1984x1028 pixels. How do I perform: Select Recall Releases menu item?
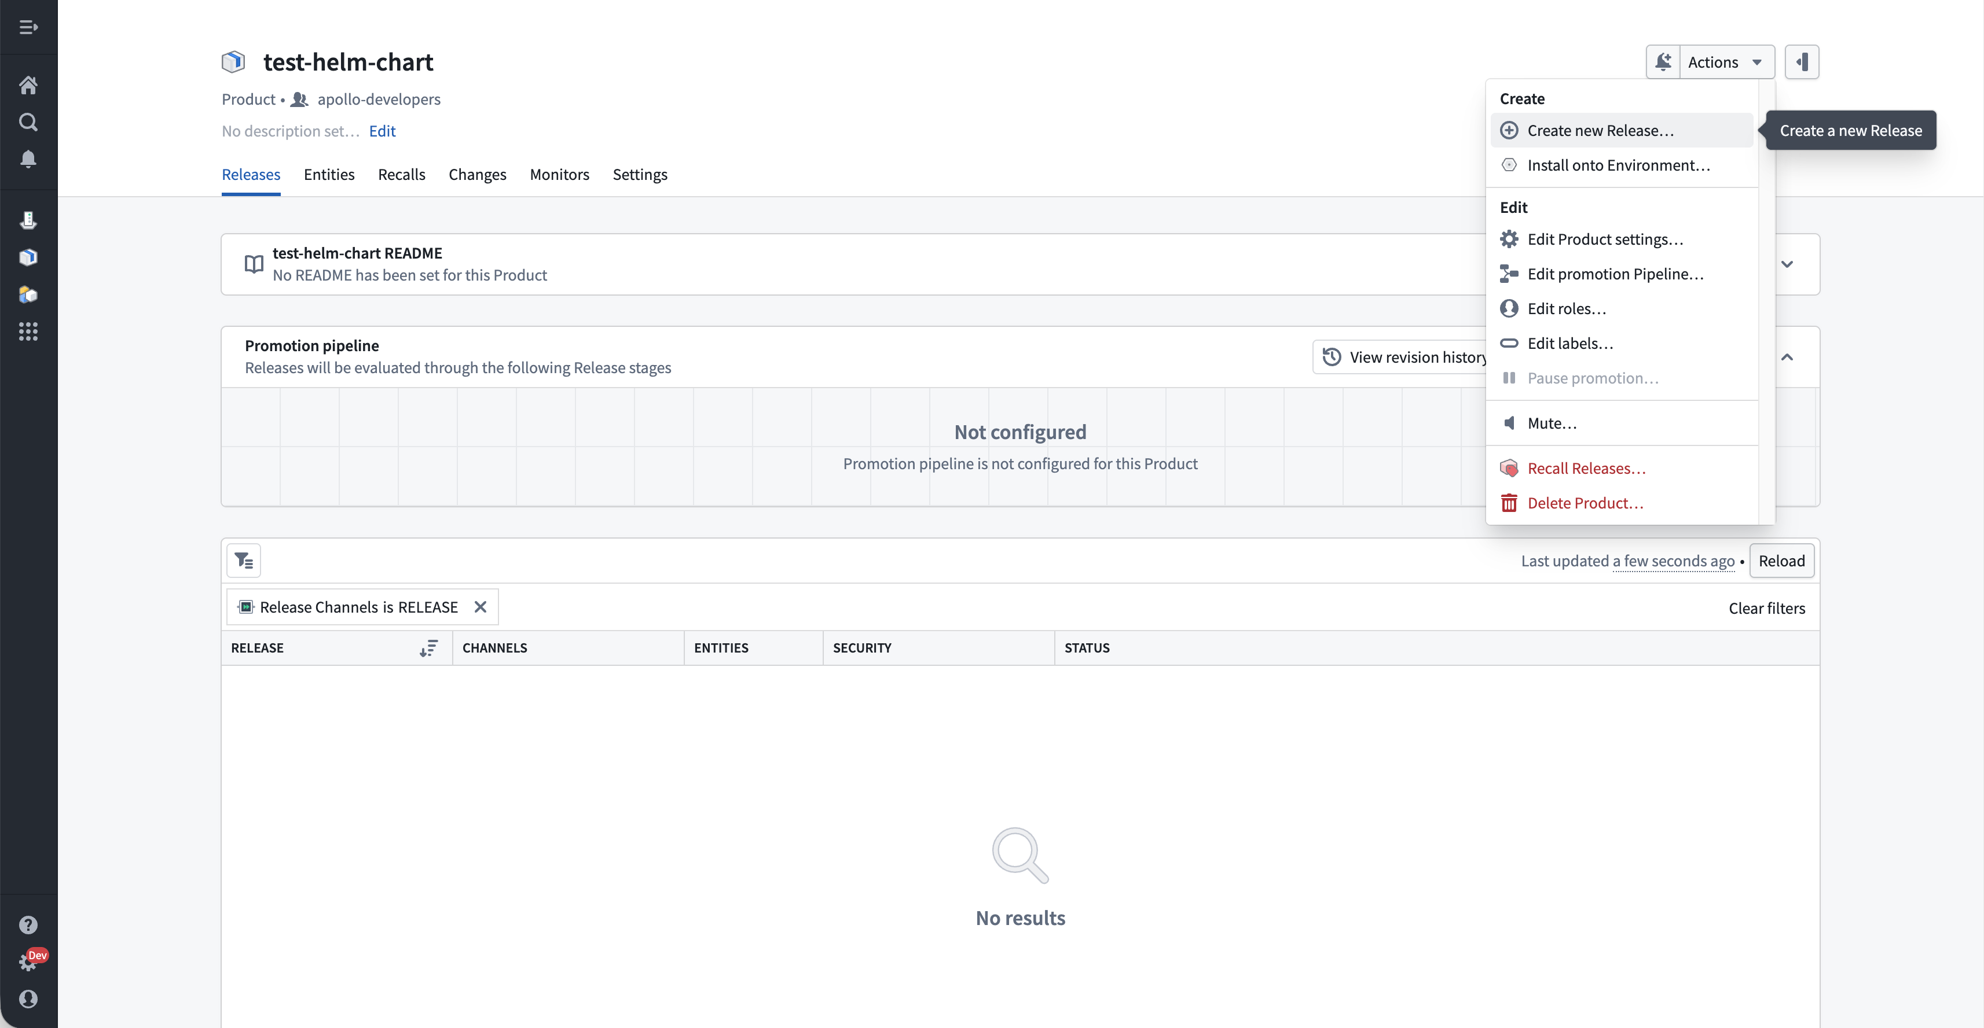point(1622,469)
